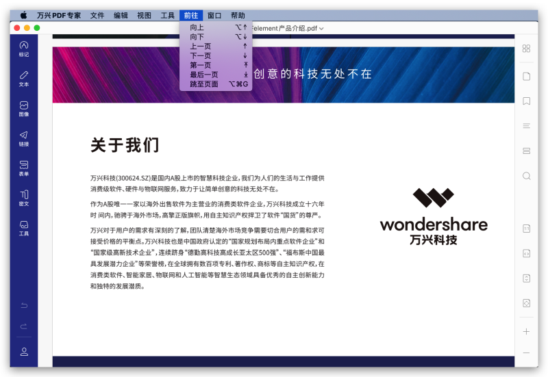The image size is (548, 377).
Task: Select the 标记 markup tool in sidebar
Action: (24, 49)
